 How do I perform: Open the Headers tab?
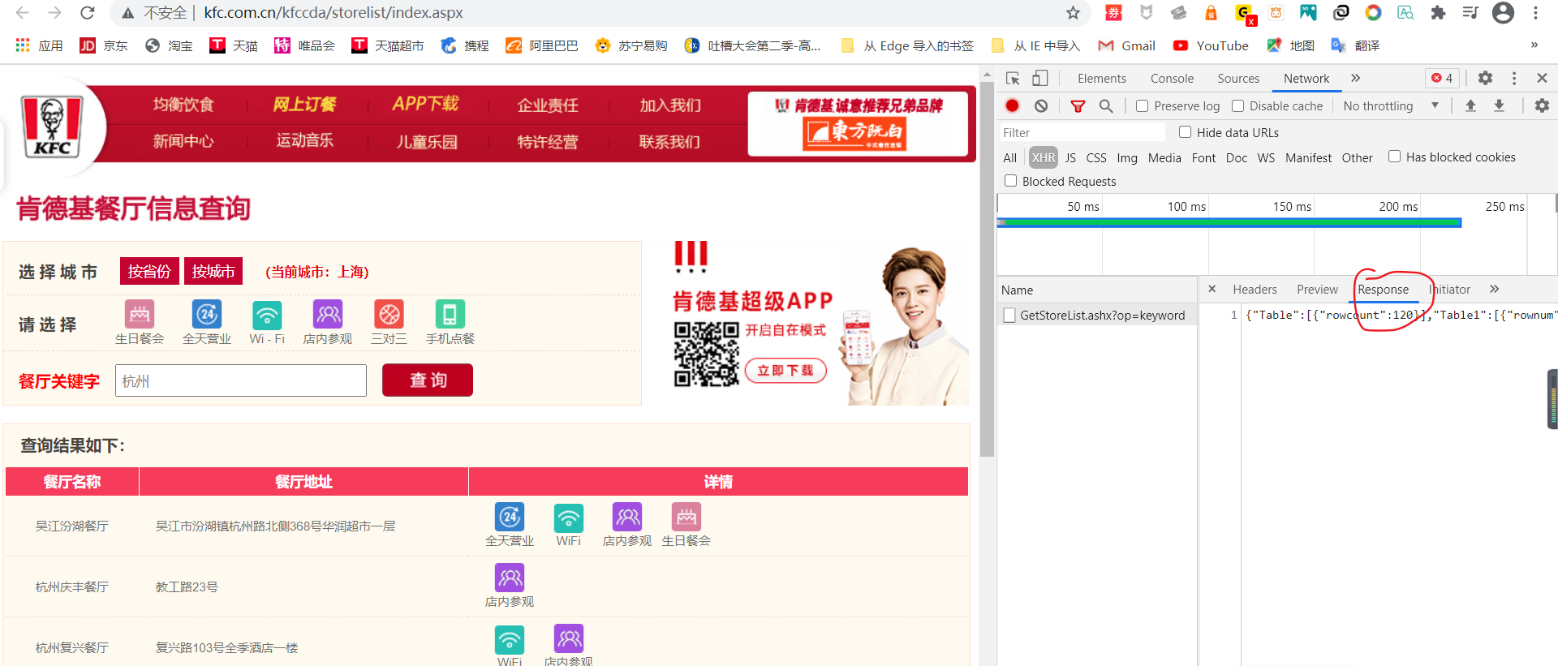(x=1255, y=289)
